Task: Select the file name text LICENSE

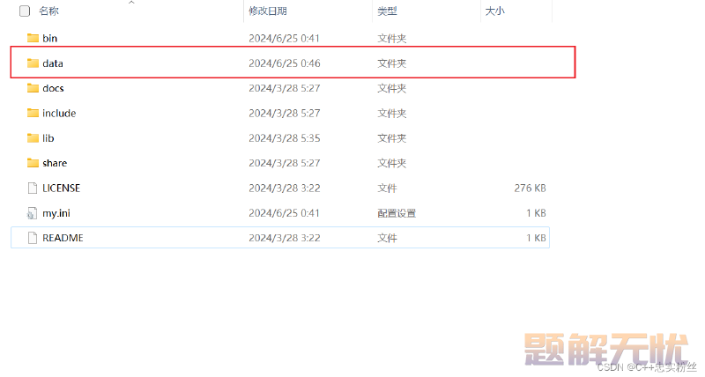Action: click(x=61, y=188)
